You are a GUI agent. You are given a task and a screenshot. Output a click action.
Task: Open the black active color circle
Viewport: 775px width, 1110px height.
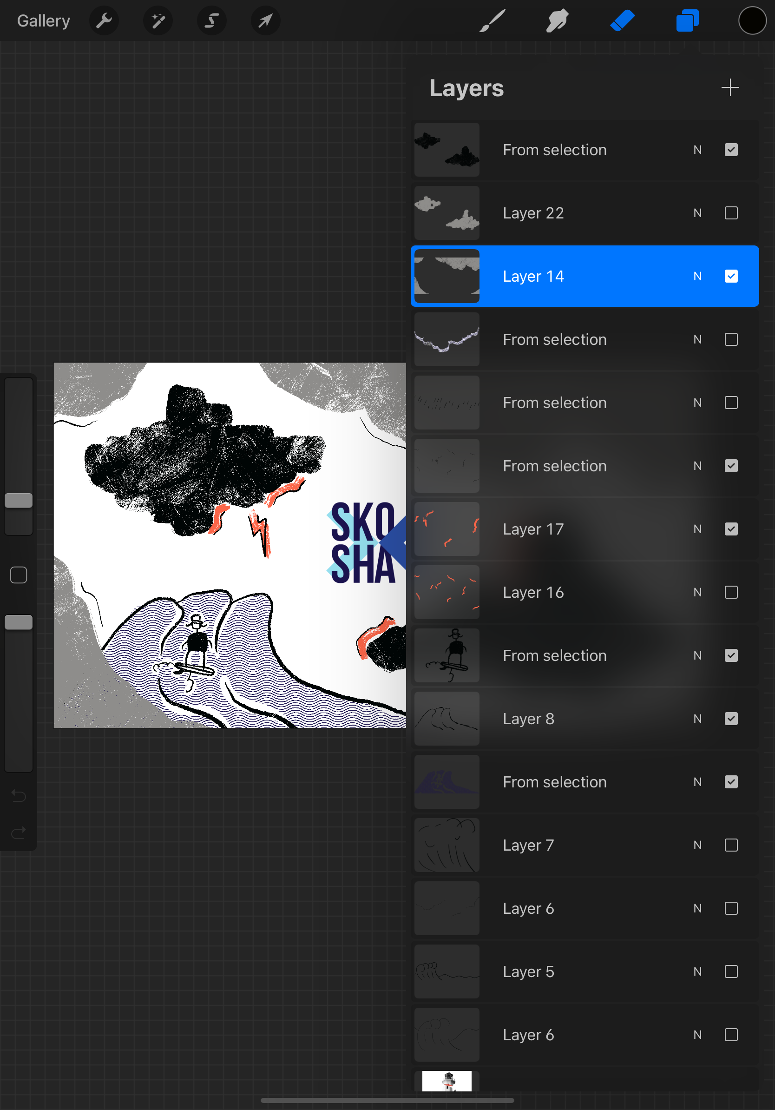click(752, 21)
